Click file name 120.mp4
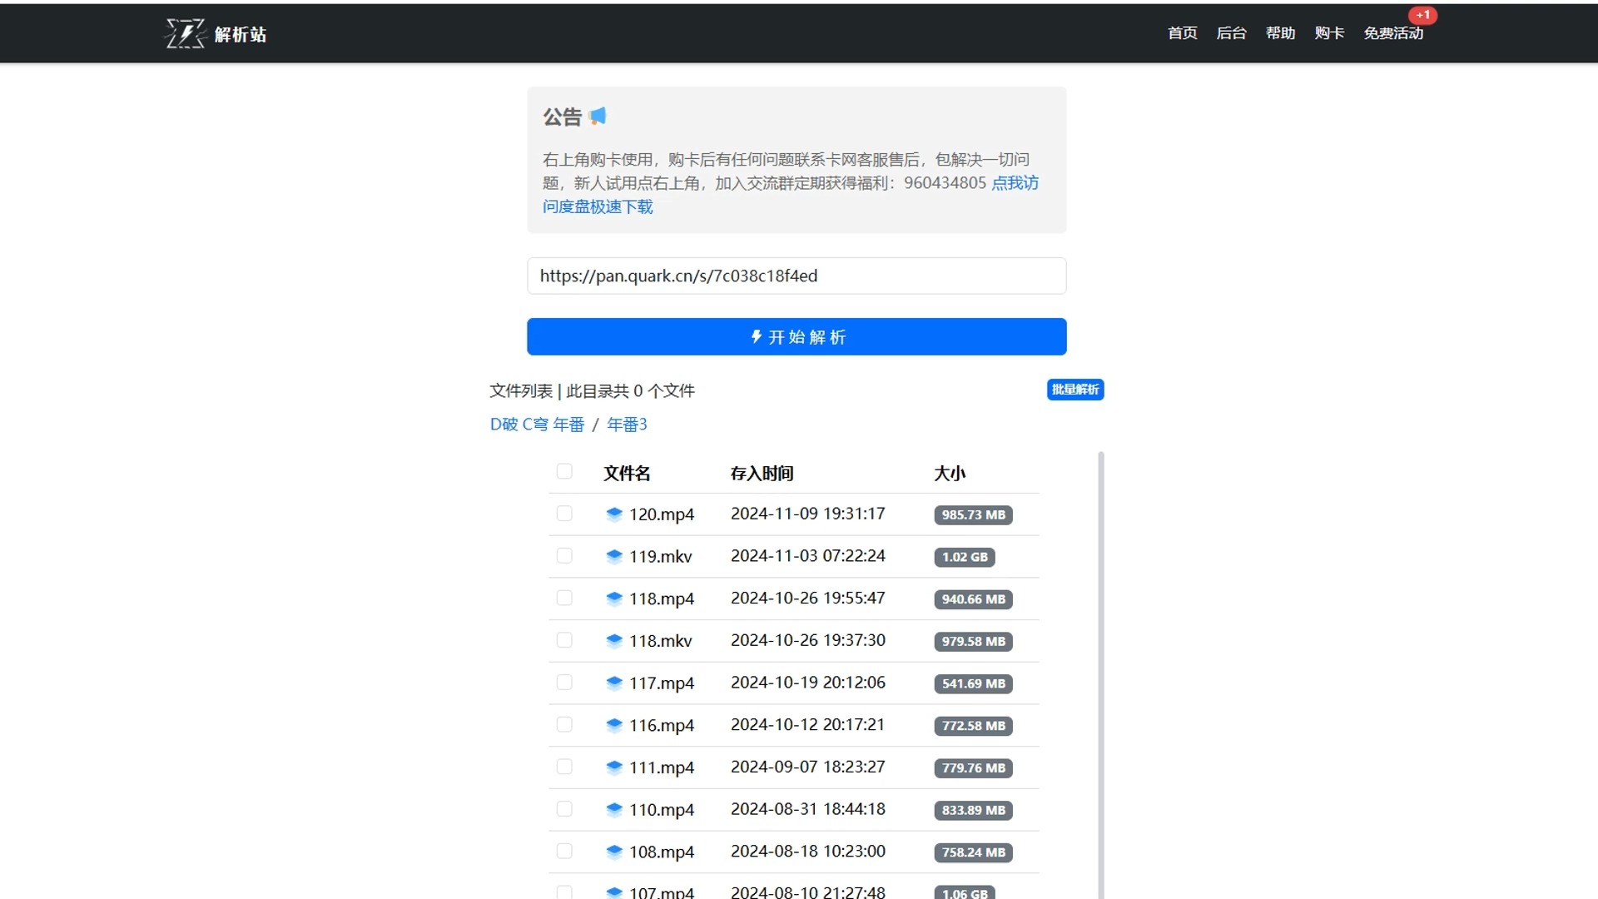 point(662,514)
